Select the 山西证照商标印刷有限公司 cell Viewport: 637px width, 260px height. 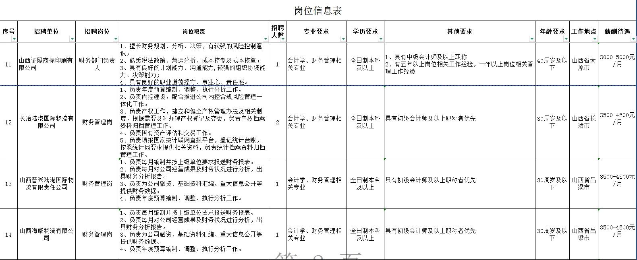(47, 64)
